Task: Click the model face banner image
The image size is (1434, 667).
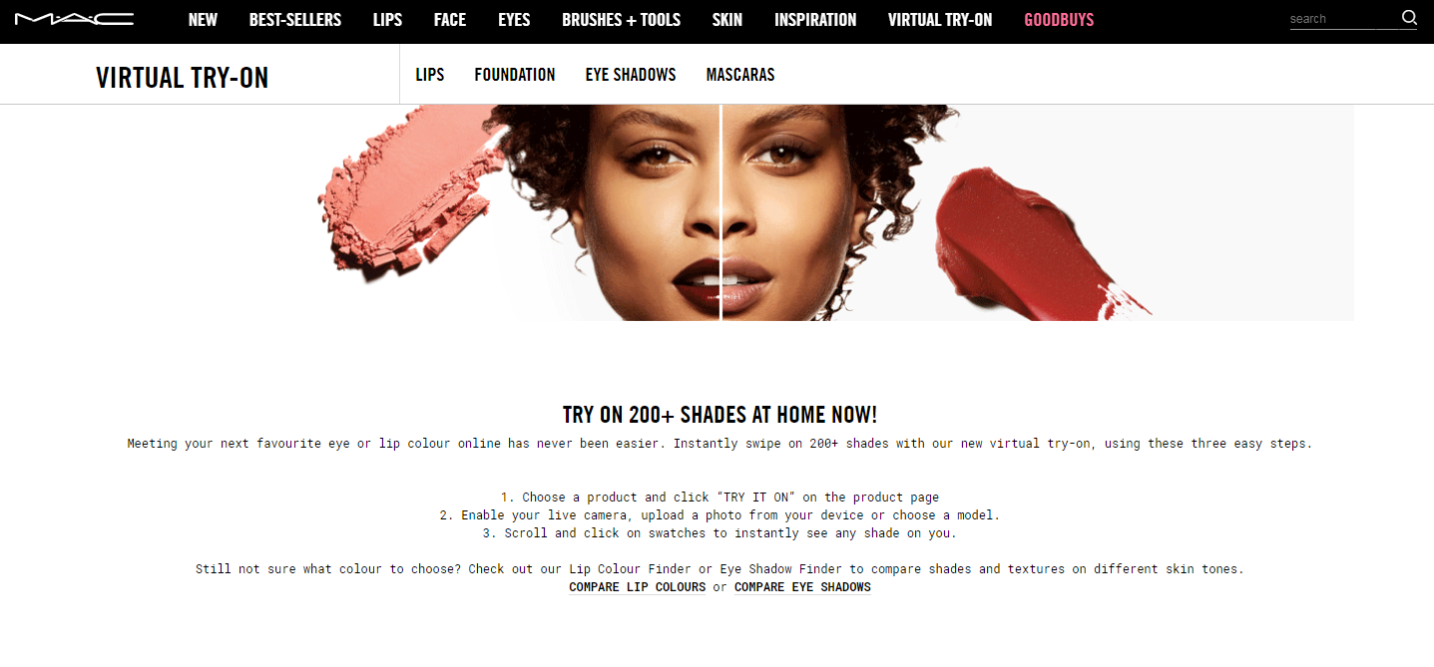Action: click(x=836, y=212)
